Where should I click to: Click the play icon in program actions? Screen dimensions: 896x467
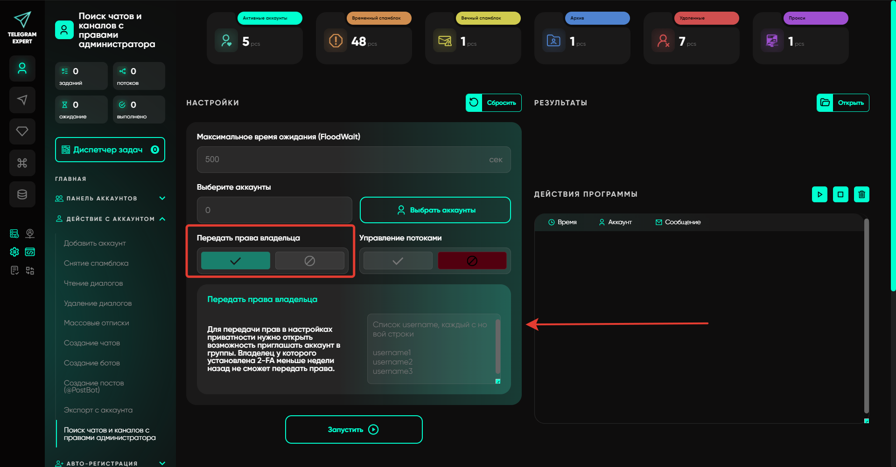tap(819, 194)
